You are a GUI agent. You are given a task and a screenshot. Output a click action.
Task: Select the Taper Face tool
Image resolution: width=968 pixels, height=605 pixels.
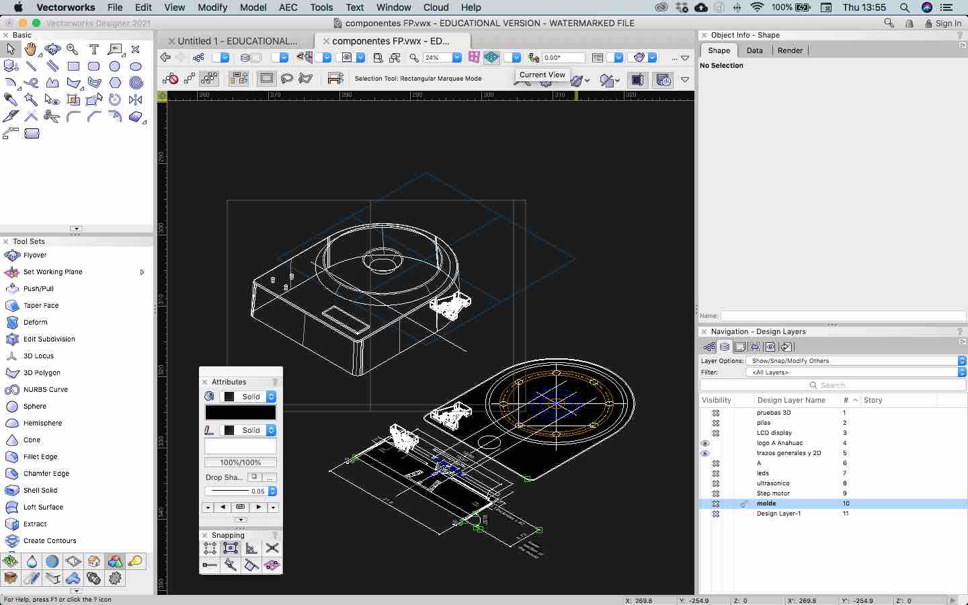tap(41, 305)
